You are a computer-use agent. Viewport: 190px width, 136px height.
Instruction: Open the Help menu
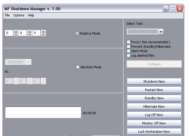coord(31,15)
